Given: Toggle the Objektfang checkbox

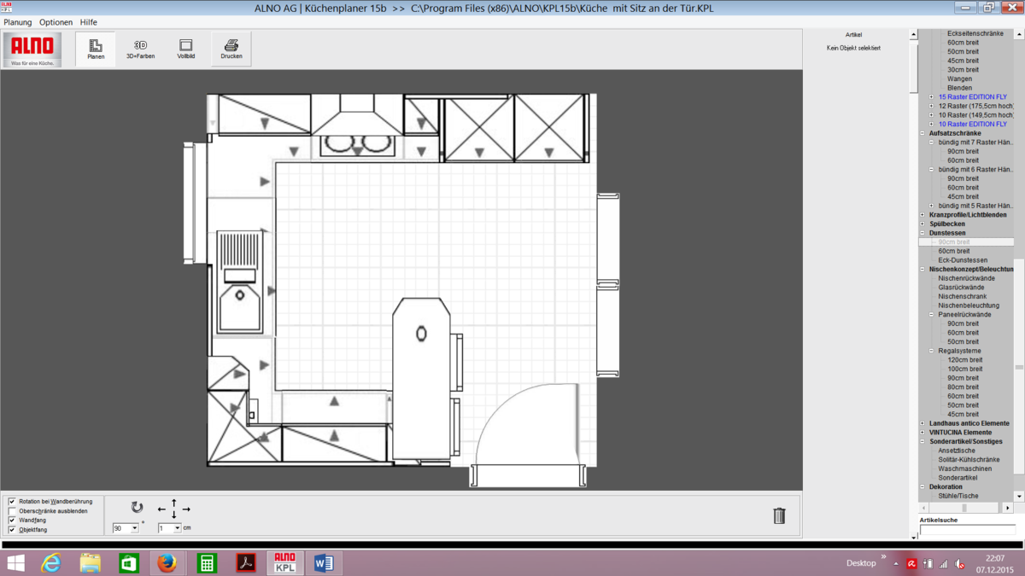Looking at the screenshot, I should (12, 530).
